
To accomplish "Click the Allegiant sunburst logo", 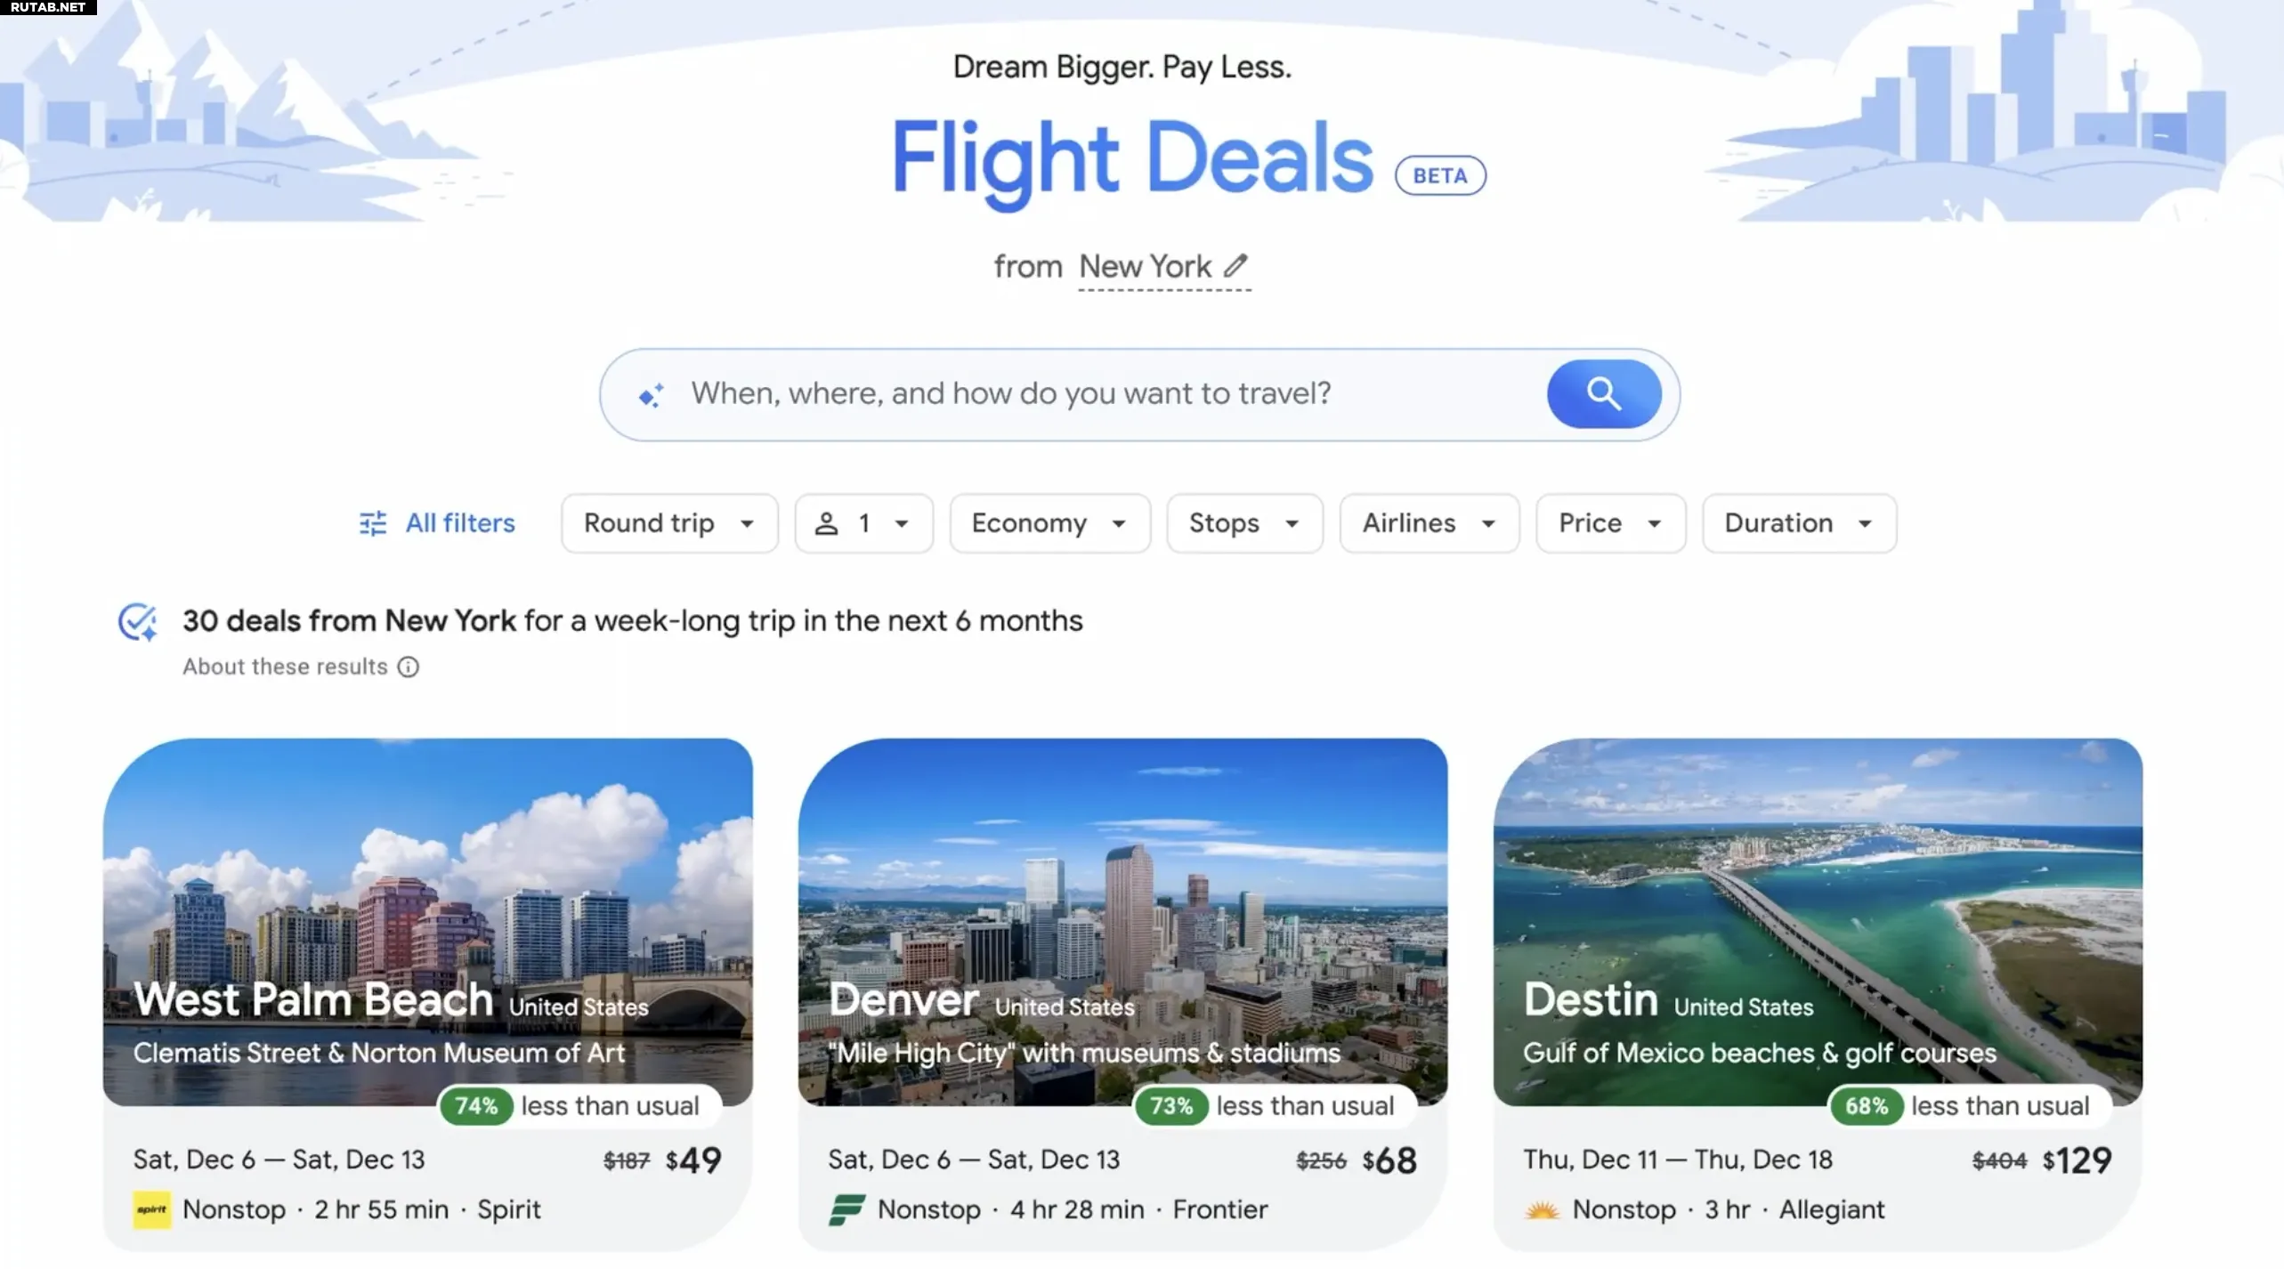I will (1542, 1209).
